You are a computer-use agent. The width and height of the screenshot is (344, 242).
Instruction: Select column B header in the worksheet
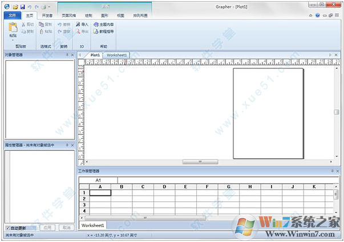(x=122, y=187)
